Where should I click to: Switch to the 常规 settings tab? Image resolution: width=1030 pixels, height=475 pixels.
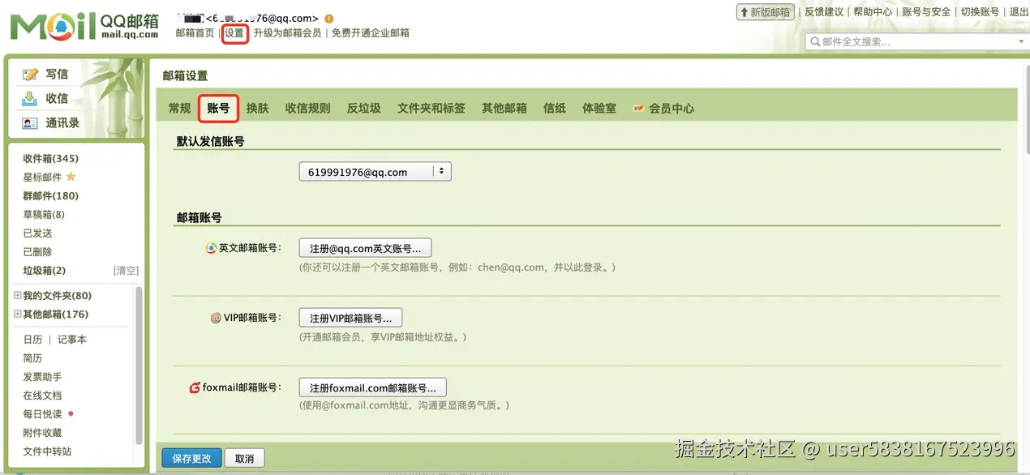[178, 108]
